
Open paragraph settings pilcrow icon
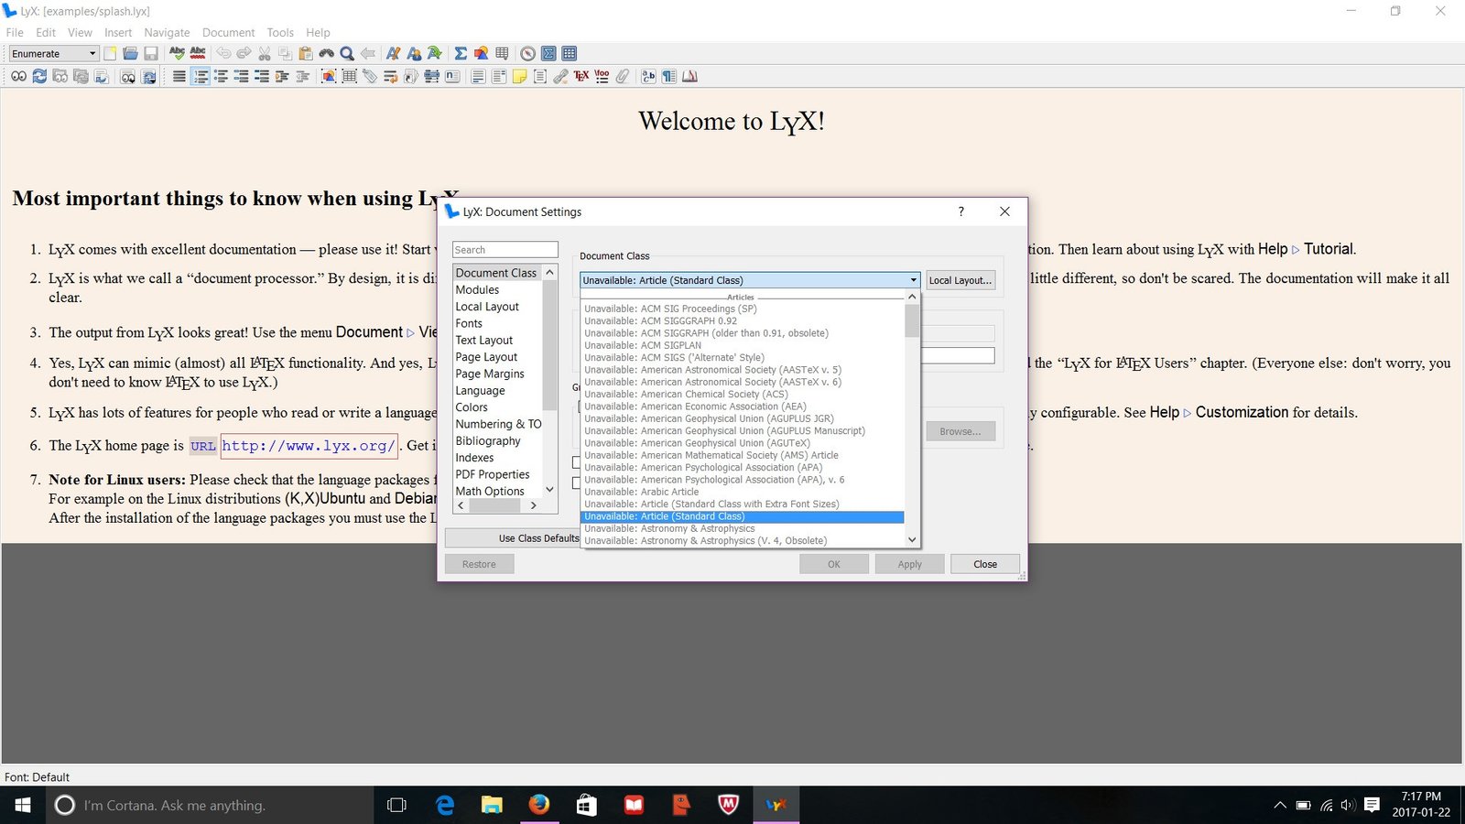pyautogui.click(x=669, y=76)
